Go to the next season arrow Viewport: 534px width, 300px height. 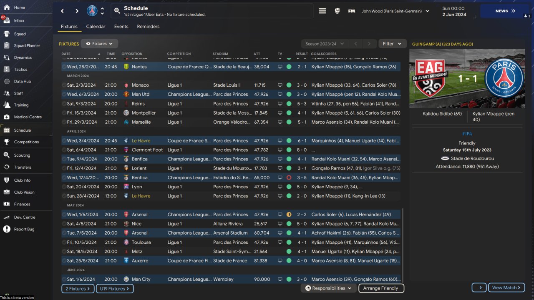pos(369,44)
